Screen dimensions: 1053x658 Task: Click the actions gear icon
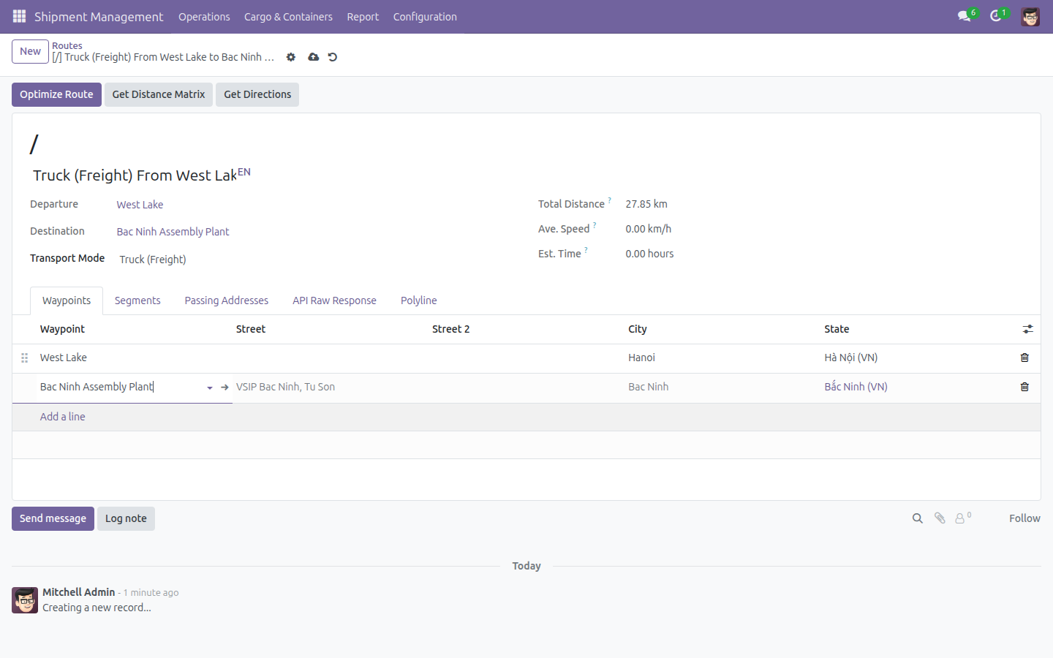(291, 57)
